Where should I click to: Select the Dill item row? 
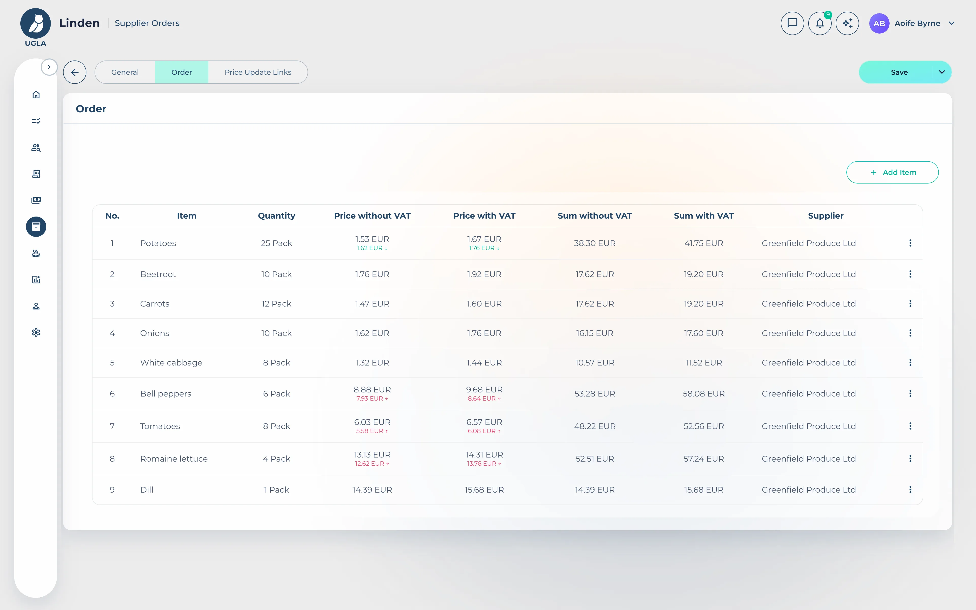(x=507, y=489)
